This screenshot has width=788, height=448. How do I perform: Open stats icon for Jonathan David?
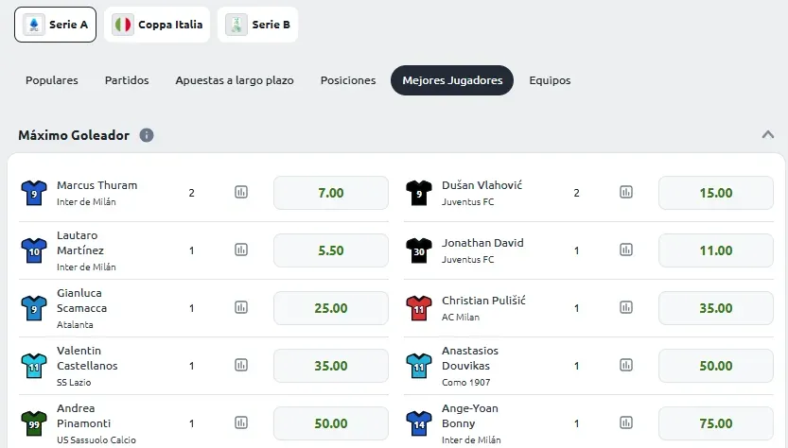click(626, 250)
